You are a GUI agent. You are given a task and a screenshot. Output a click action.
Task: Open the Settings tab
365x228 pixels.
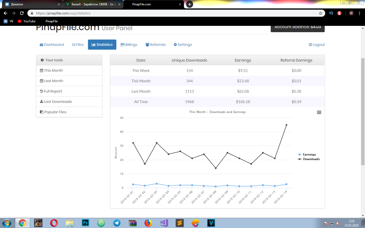coord(183,45)
